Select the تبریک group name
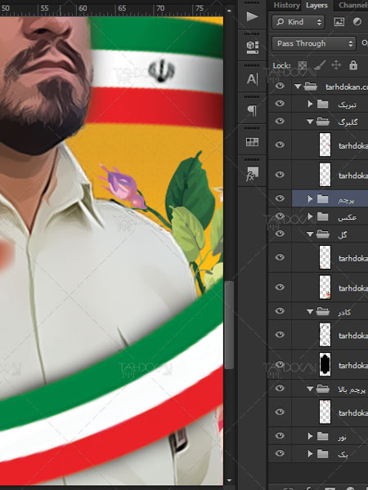 coord(347,105)
